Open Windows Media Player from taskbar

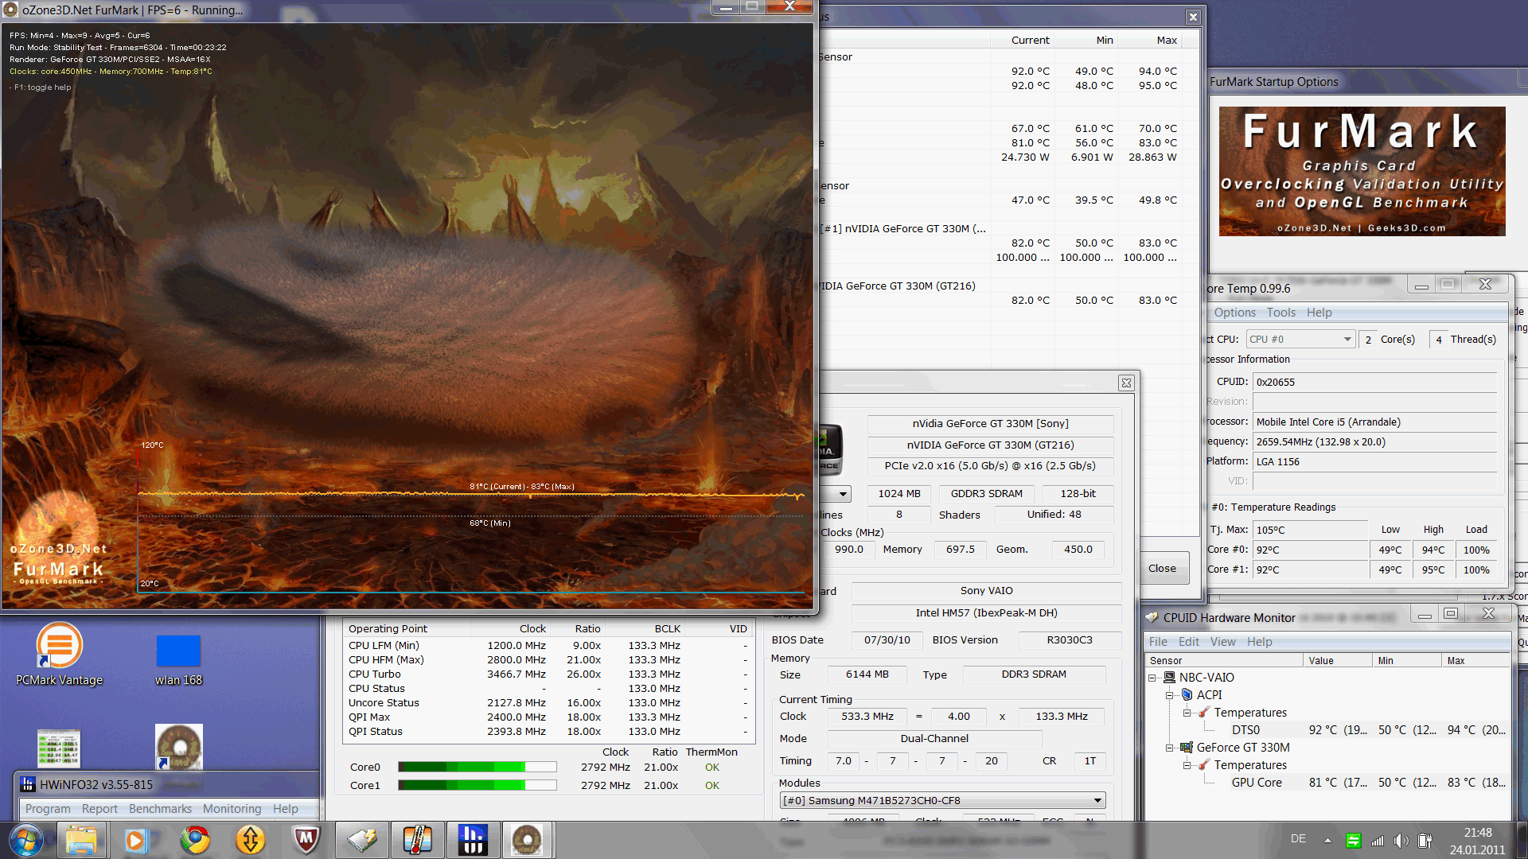(x=135, y=840)
